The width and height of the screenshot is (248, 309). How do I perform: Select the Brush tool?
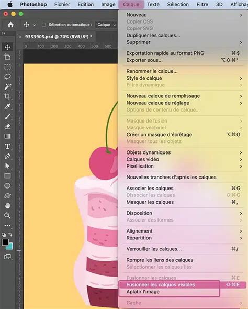tap(7, 116)
